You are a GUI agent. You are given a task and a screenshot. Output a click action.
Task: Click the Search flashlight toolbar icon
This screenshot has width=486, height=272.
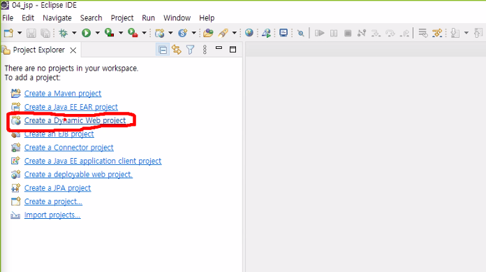pyautogui.click(x=223, y=33)
